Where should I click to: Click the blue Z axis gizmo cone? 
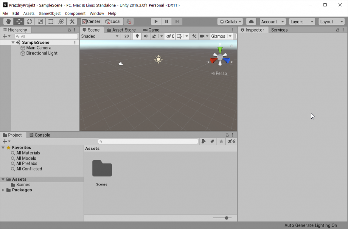227,60
